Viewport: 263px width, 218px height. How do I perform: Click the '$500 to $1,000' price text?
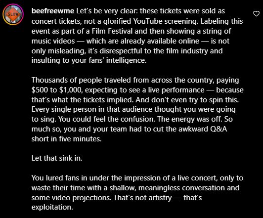[x=57, y=90]
